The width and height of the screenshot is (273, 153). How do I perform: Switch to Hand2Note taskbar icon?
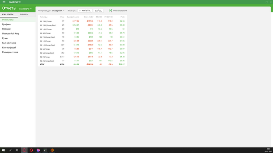click(45, 150)
